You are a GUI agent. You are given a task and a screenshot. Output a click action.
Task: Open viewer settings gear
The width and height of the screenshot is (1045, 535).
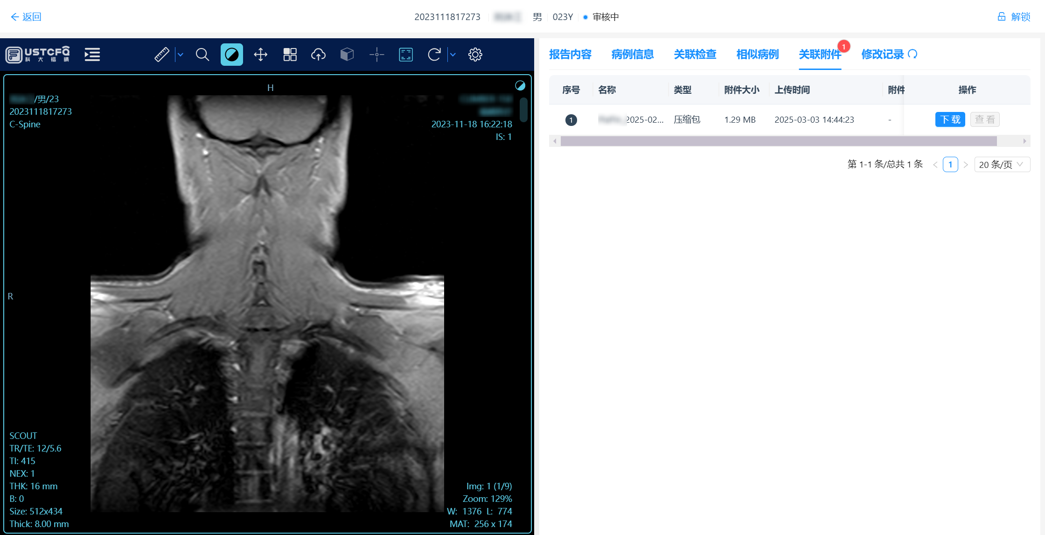tap(475, 55)
